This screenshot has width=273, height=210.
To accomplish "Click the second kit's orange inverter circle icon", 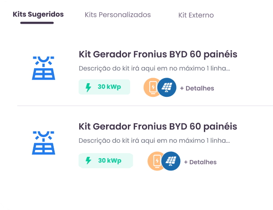I will [x=155, y=161].
